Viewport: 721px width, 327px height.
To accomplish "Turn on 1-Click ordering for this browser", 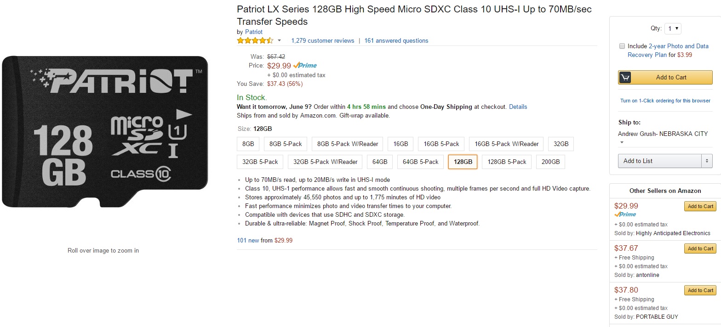I will [665, 101].
